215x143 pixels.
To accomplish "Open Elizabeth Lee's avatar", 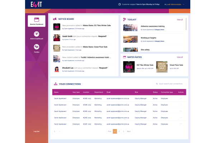I will point(57,69).
